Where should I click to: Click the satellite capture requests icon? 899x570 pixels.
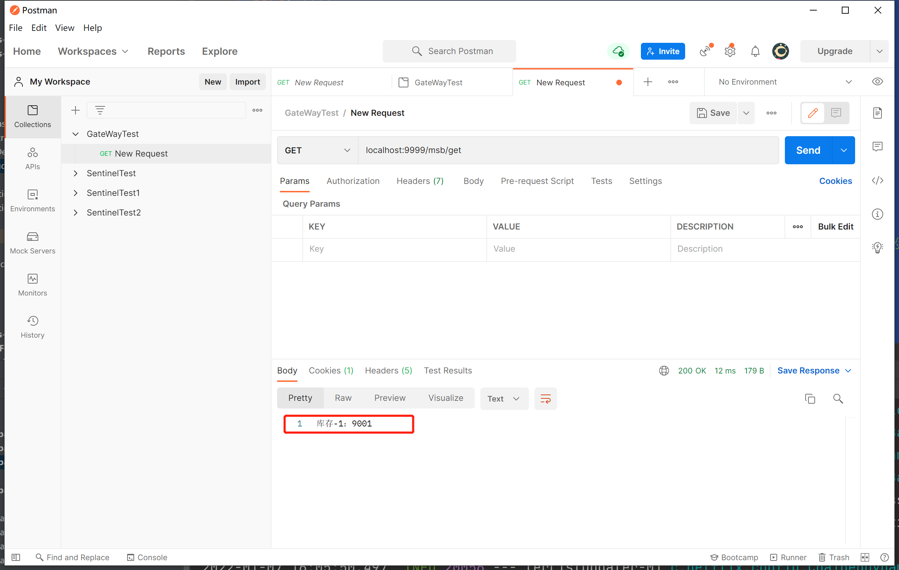(x=706, y=51)
